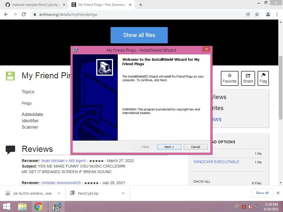Image resolution: width=283 pixels, height=212 pixels.
Task: Click SHOW ALL download options
Action: (x=202, y=182)
